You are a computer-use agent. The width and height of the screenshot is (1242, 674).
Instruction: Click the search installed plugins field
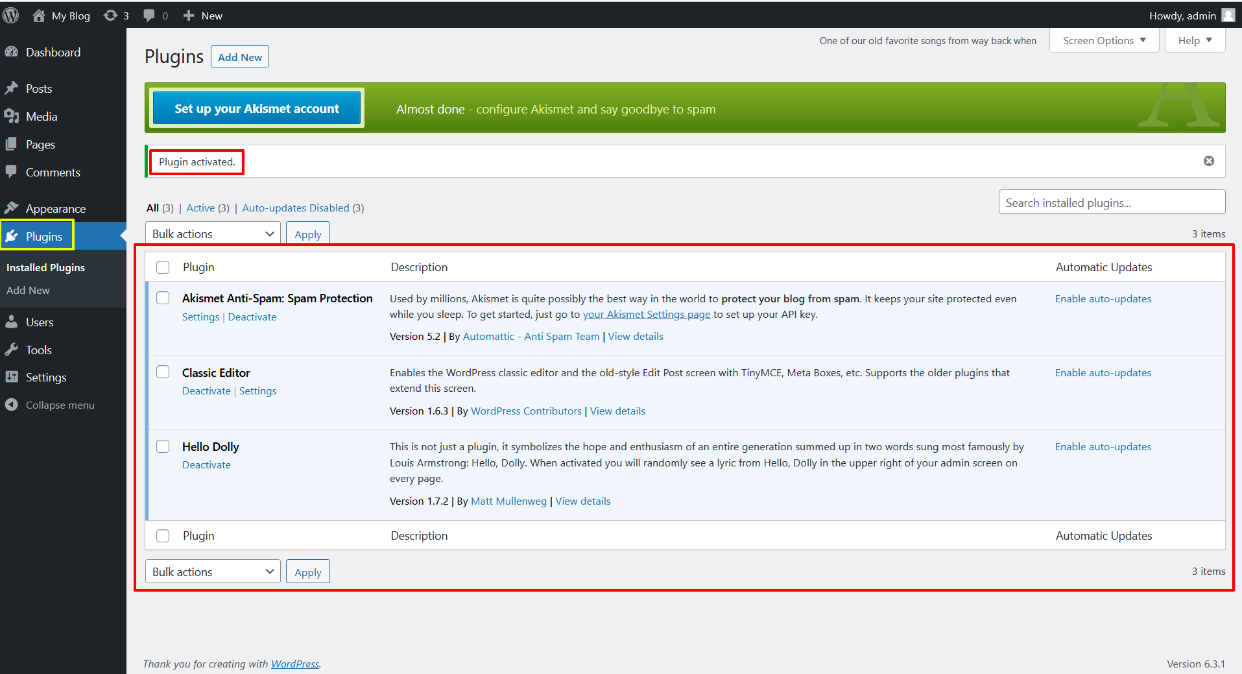pyautogui.click(x=1111, y=202)
